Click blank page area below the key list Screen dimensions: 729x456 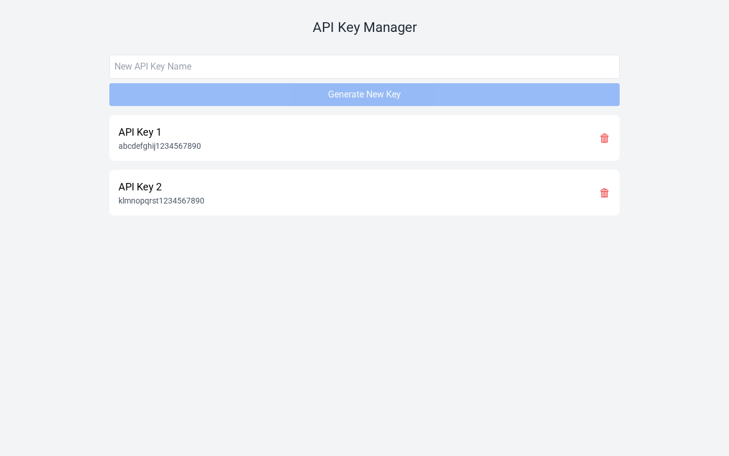click(364, 331)
